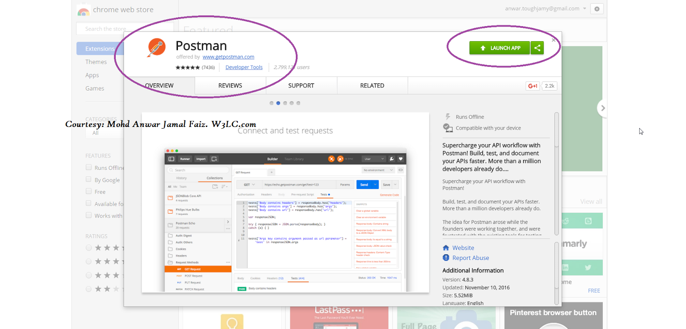Launch the Postman app
Viewport: 686px width, 329px height.
pos(500,48)
